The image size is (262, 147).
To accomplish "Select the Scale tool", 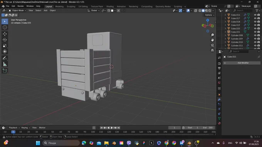I will 5,46.
